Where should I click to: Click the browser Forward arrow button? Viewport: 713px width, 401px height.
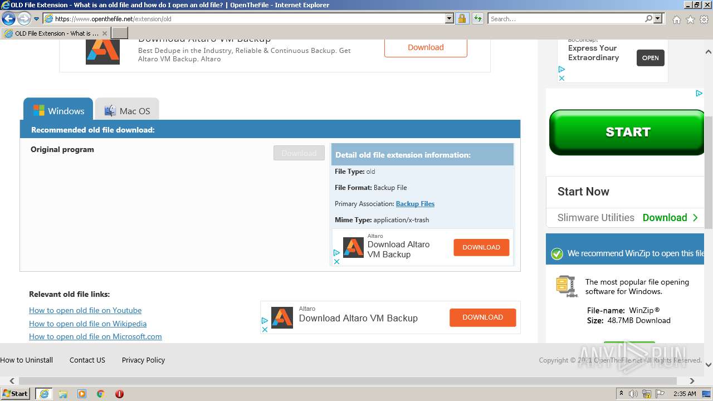click(24, 19)
